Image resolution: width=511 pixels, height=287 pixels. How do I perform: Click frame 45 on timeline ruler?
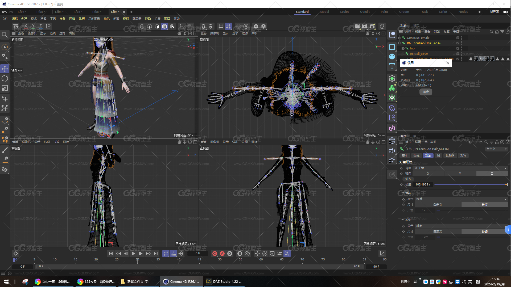(x=199, y=259)
